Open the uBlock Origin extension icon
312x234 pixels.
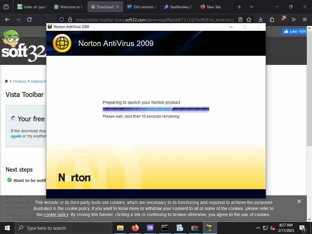tap(283, 19)
